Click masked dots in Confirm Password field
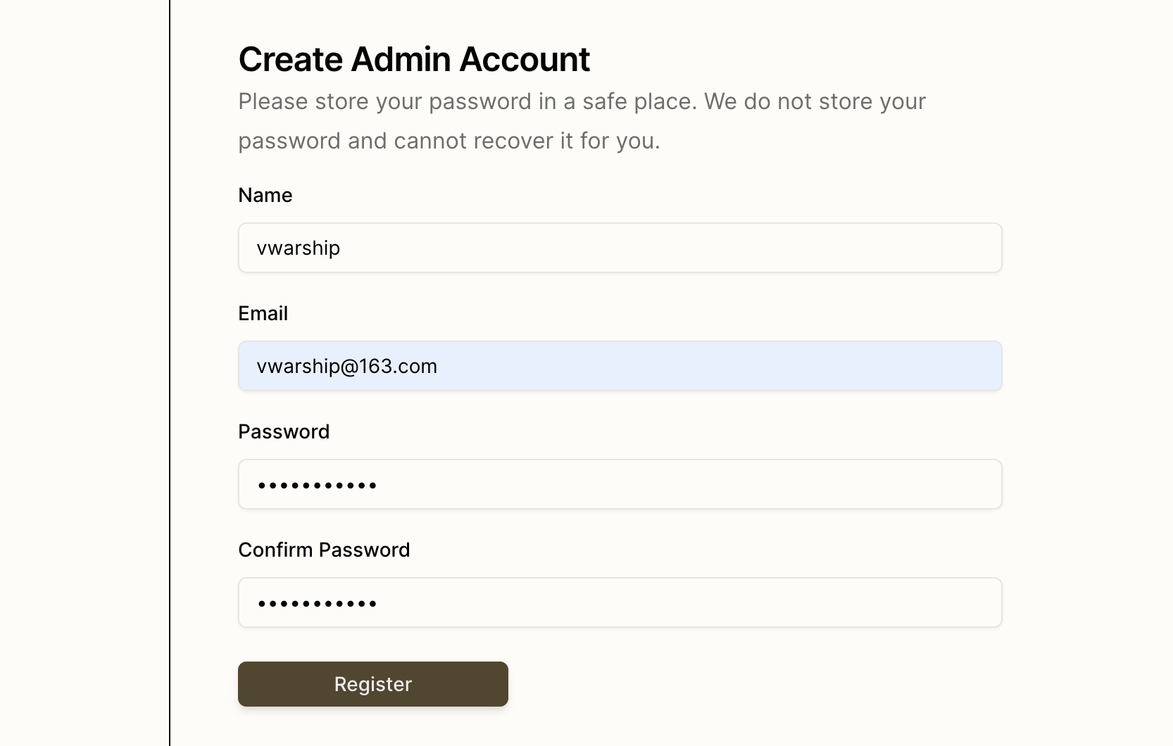Screen dimensions: 1173x746 click(317, 603)
